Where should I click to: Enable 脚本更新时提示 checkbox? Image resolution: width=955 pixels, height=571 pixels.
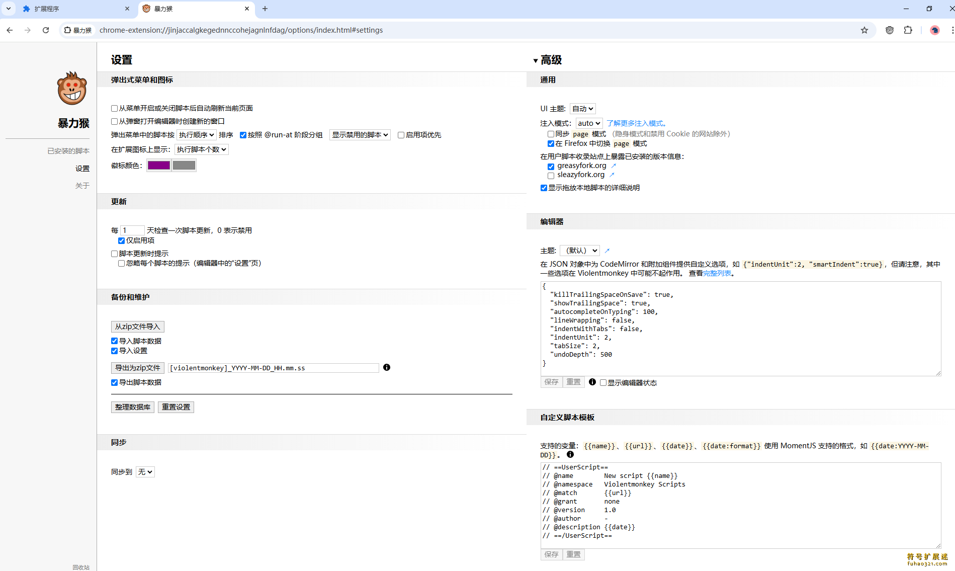point(114,254)
